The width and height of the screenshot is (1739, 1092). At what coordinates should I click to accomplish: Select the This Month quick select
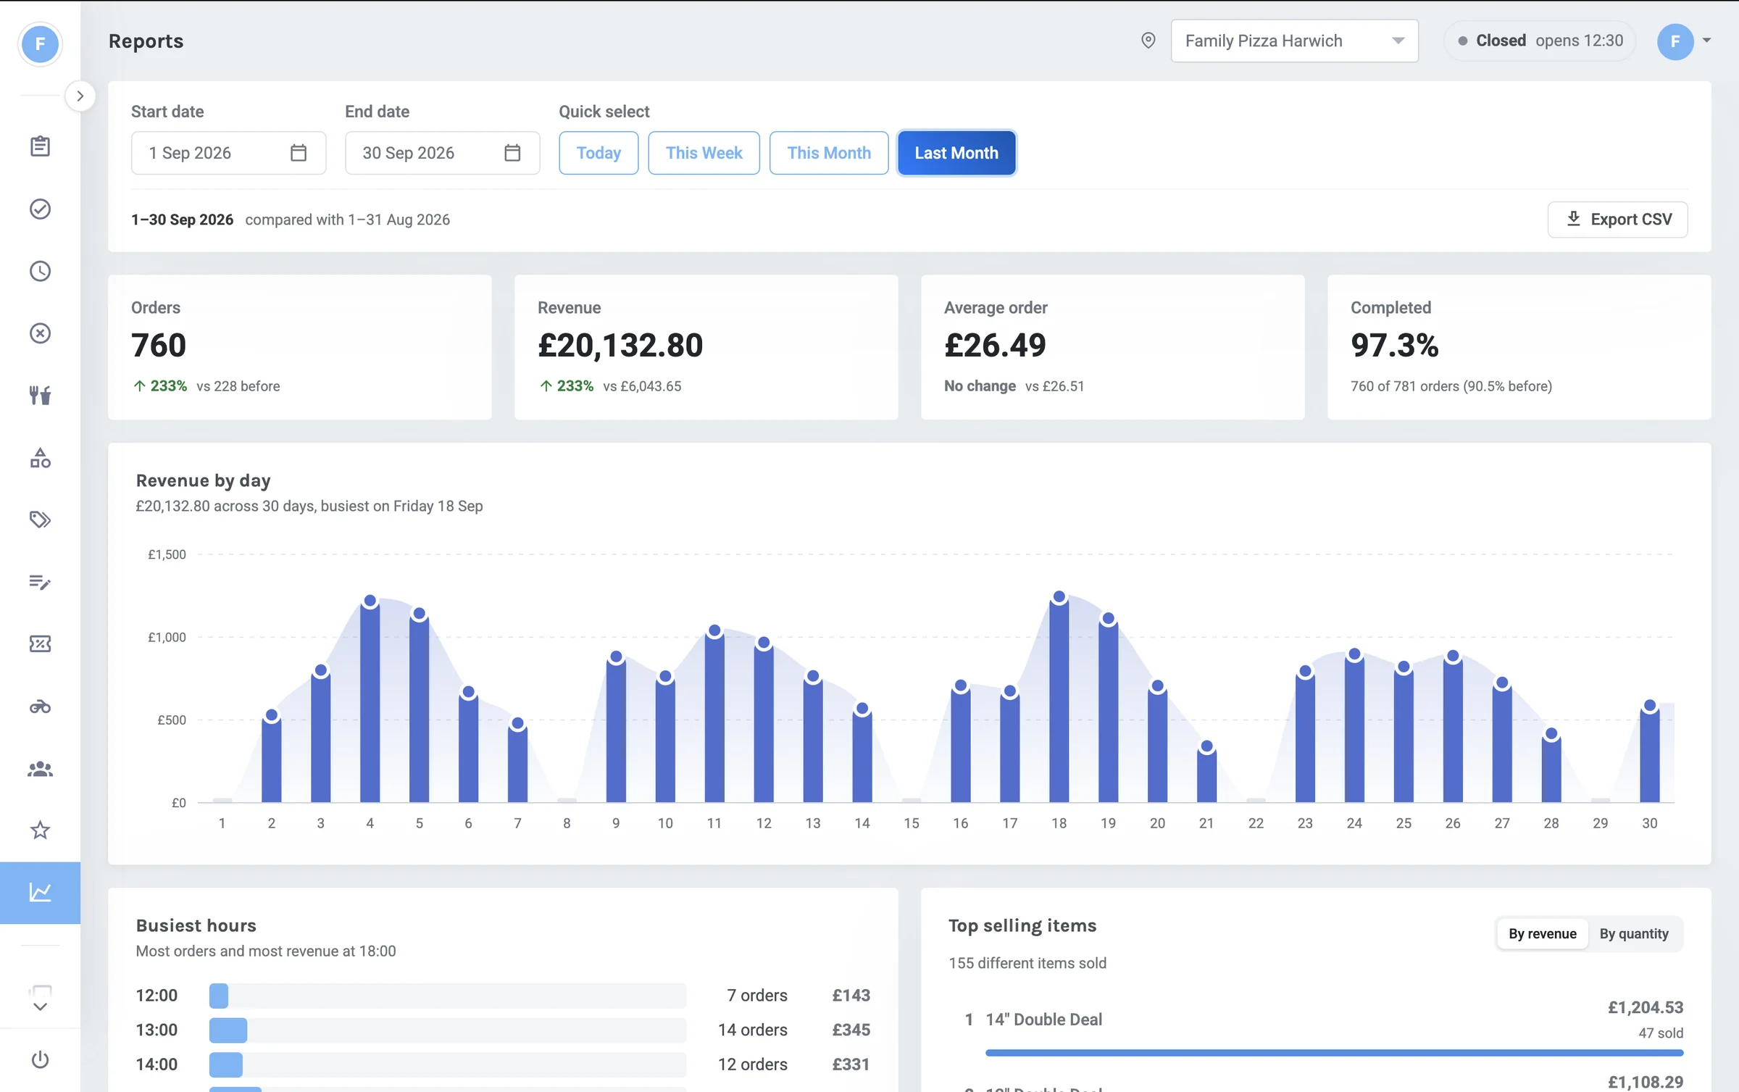pyautogui.click(x=829, y=153)
